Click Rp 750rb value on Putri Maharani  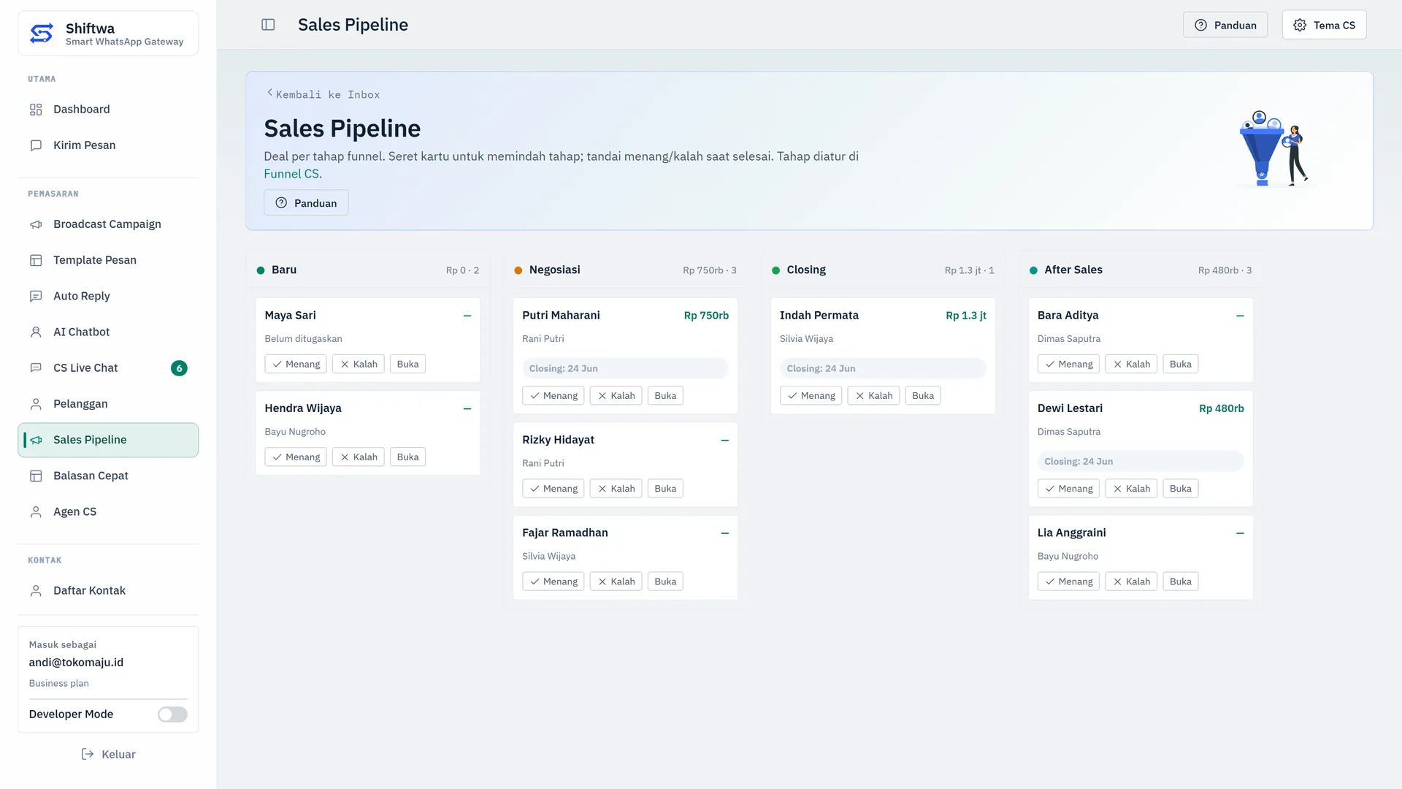[x=706, y=316]
